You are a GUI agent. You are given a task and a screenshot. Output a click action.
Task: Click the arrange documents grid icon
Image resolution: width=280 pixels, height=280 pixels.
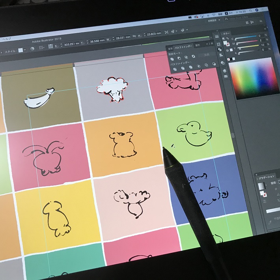point(247,23)
